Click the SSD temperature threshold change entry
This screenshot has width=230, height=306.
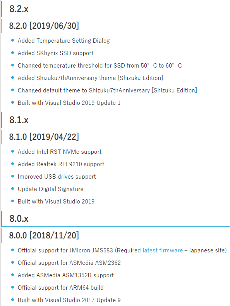click(x=100, y=65)
